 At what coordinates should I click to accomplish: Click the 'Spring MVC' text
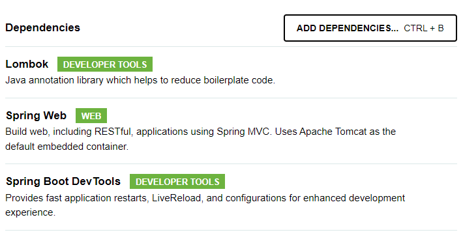[x=244, y=132]
